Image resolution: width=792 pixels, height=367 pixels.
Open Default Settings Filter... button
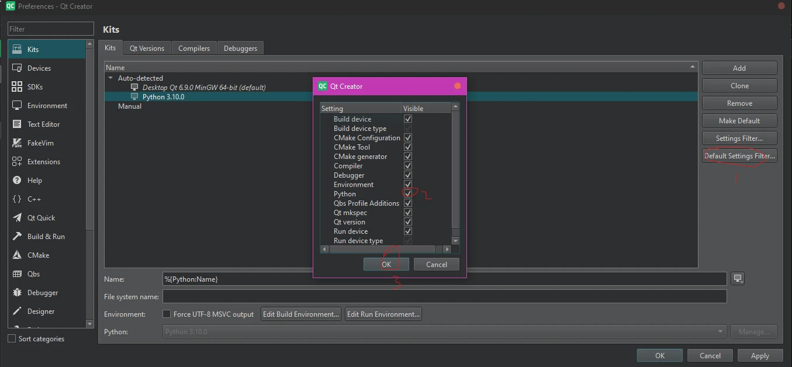(x=739, y=156)
